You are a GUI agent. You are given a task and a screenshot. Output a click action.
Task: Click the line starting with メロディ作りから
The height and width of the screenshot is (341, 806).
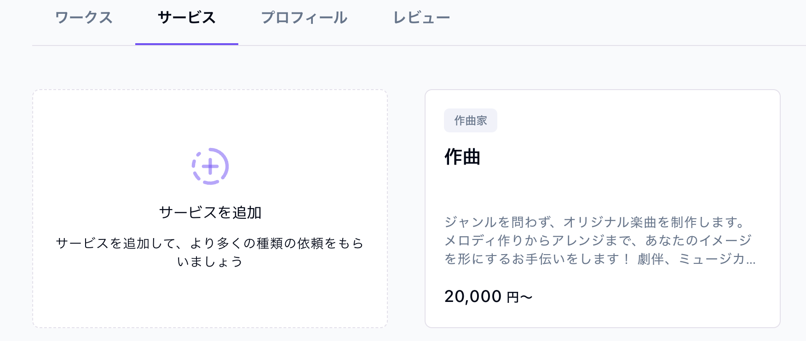click(598, 240)
